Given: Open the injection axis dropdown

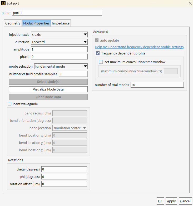Looking at the screenshot, I should coord(59,34).
